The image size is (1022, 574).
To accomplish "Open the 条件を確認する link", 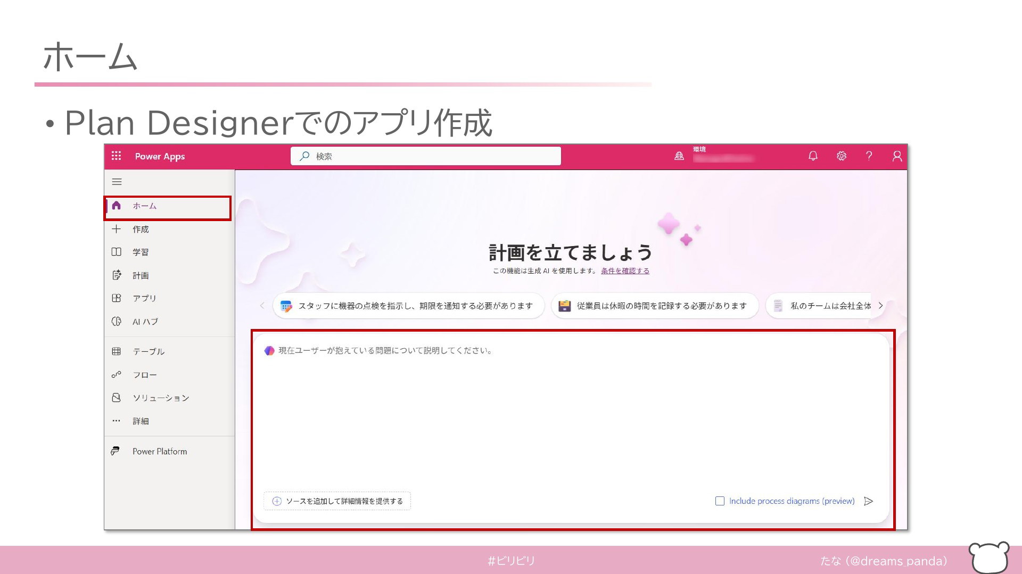I will 625,271.
